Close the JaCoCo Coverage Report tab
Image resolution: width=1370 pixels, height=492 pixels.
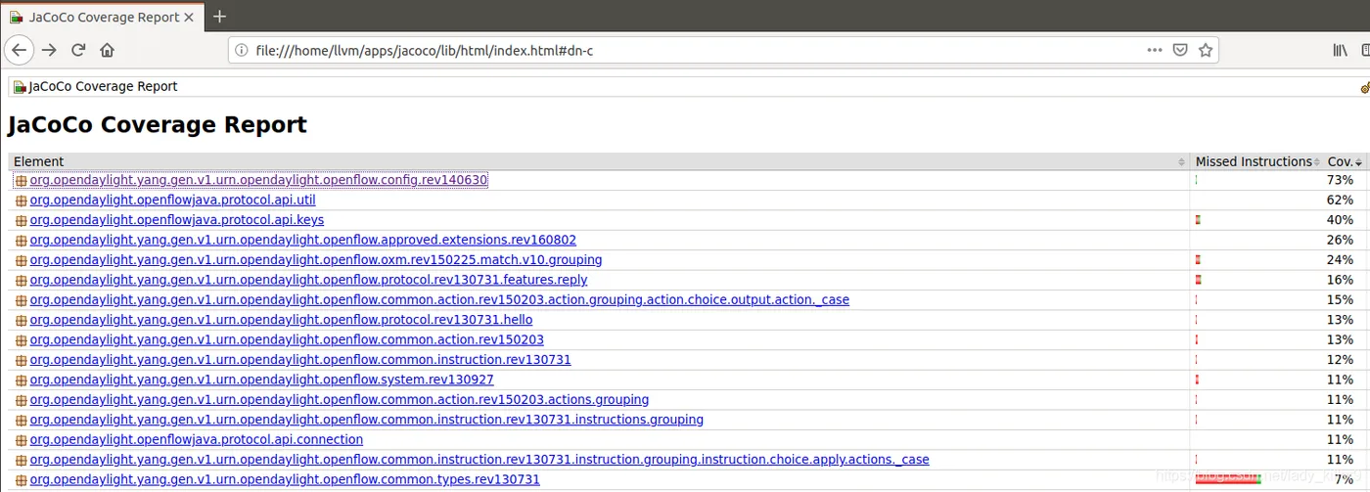click(x=191, y=17)
